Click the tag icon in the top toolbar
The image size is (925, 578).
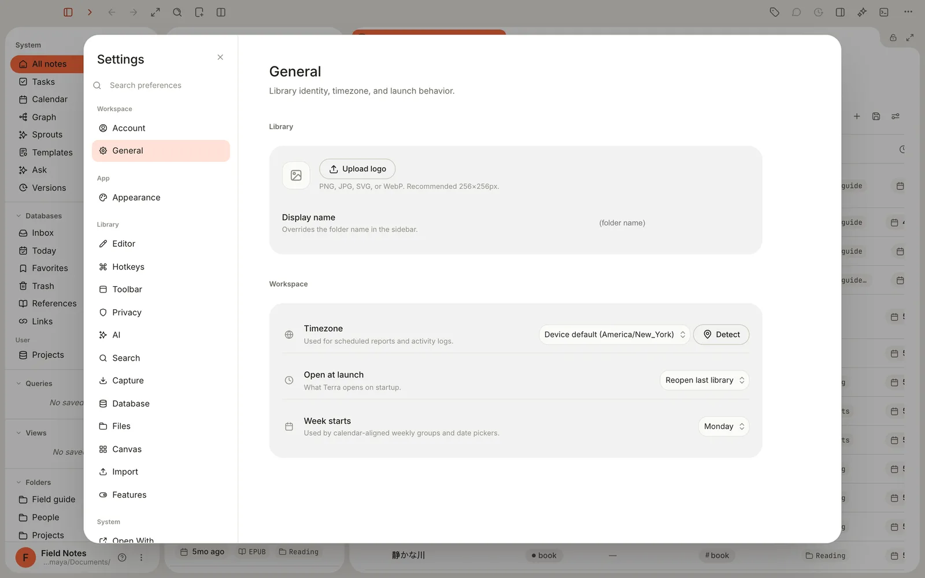coord(775,12)
